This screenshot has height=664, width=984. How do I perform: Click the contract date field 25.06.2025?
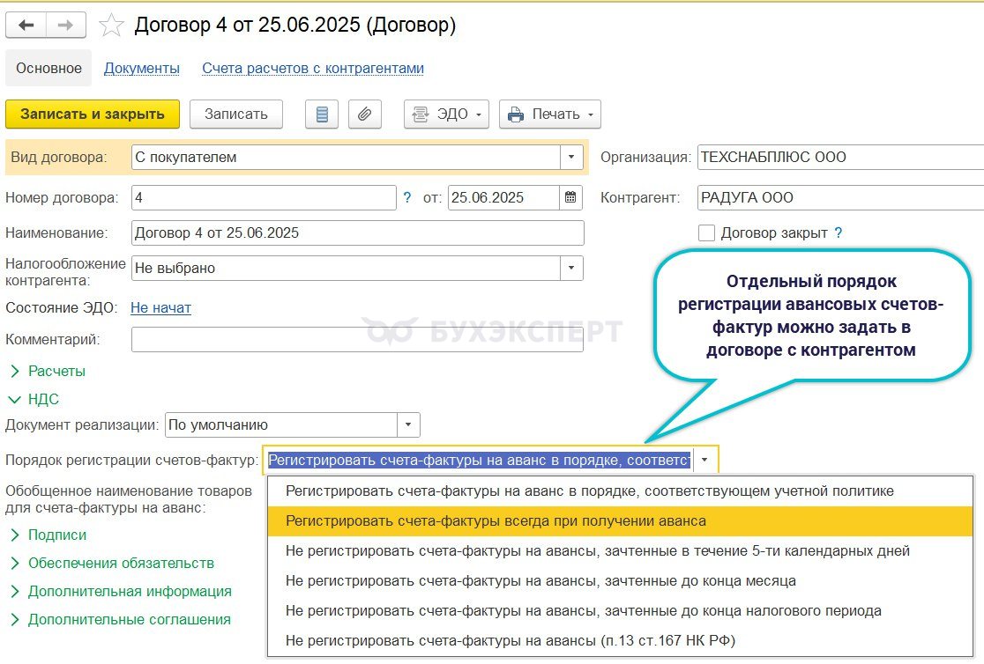(x=504, y=197)
